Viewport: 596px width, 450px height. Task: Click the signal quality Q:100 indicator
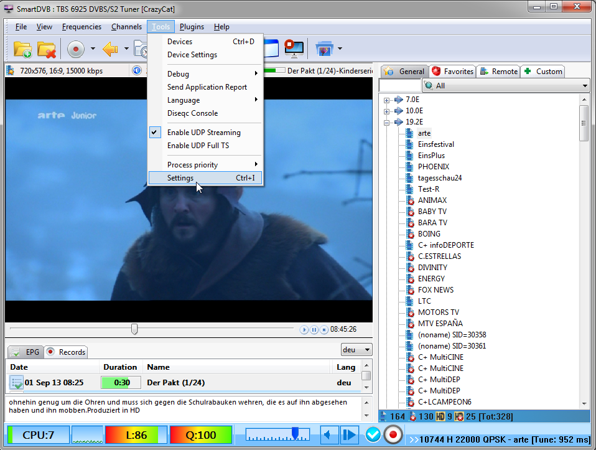pos(201,435)
